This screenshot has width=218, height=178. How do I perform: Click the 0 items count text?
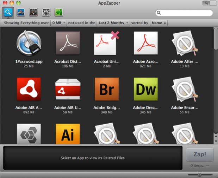pyautogui.click(x=200, y=165)
